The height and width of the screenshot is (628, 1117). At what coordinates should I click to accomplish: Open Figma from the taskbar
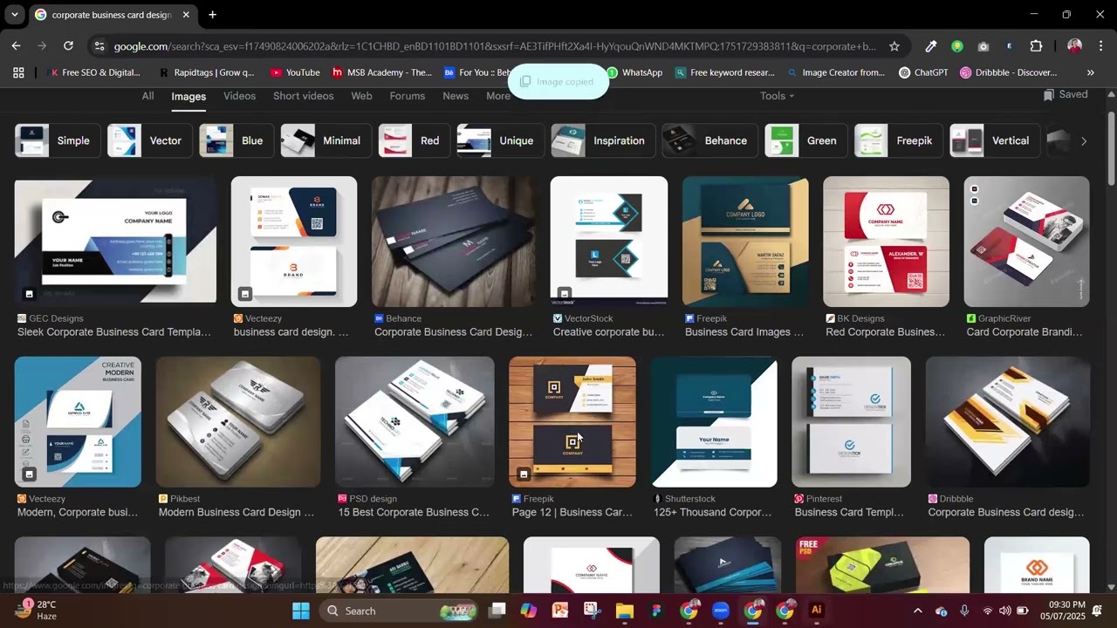[x=657, y=611]
